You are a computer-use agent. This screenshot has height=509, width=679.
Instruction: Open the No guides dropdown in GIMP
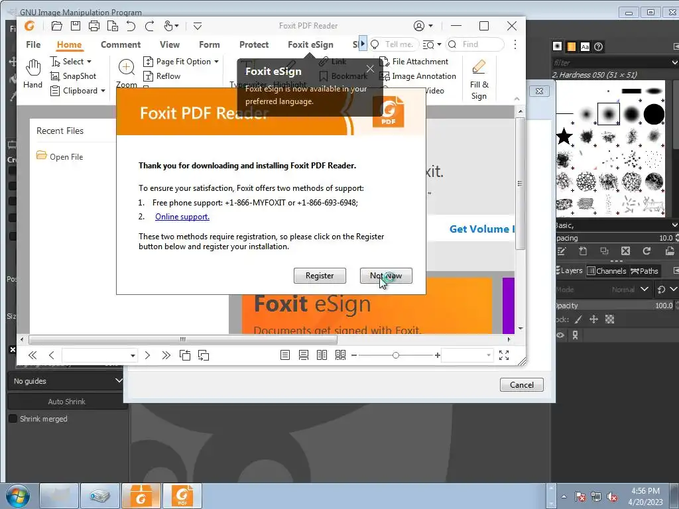coord(68,381)
